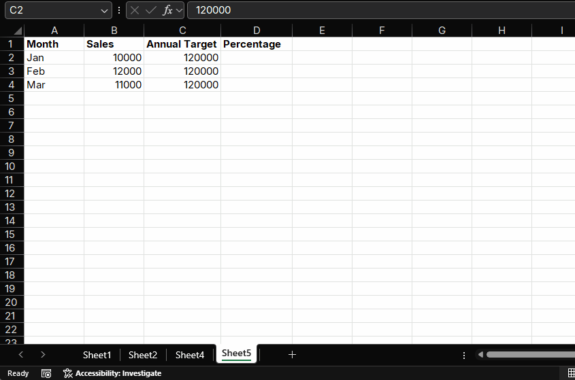Image resolution: width=575 pixels, height=380 pixels.
Task: Click the Feb cell
Action: 54,71
